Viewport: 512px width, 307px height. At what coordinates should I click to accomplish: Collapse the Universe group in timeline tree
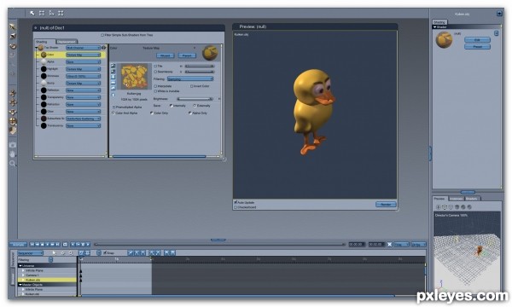[x=20, y=266]
